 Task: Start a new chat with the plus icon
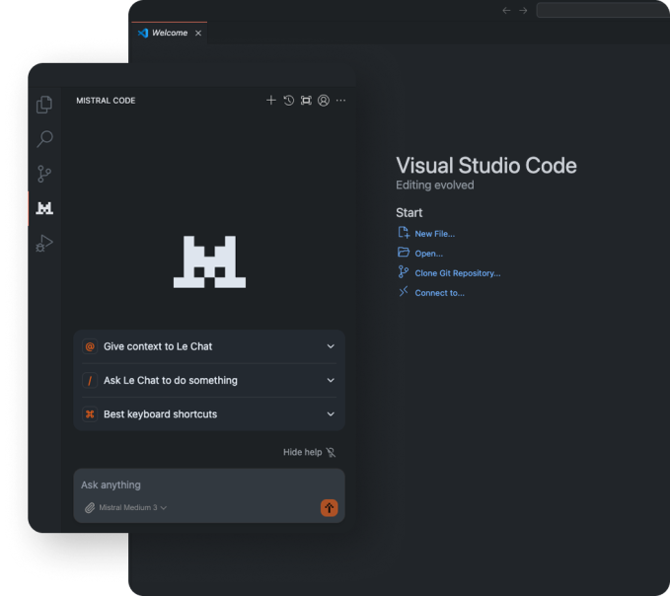click(x=271, y=101)
